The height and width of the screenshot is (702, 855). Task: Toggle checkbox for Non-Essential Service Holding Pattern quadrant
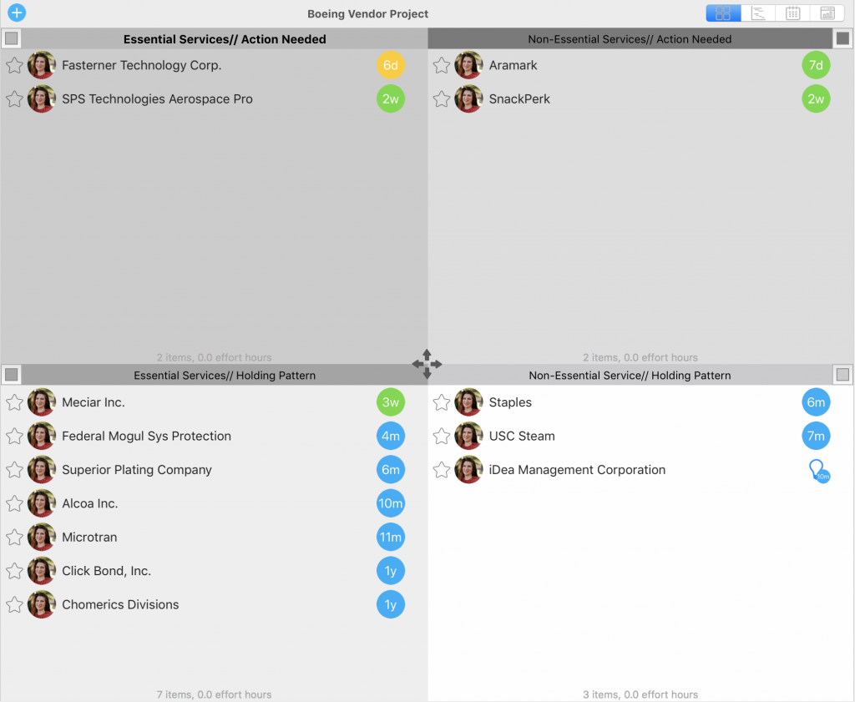[x=842, y=375]
